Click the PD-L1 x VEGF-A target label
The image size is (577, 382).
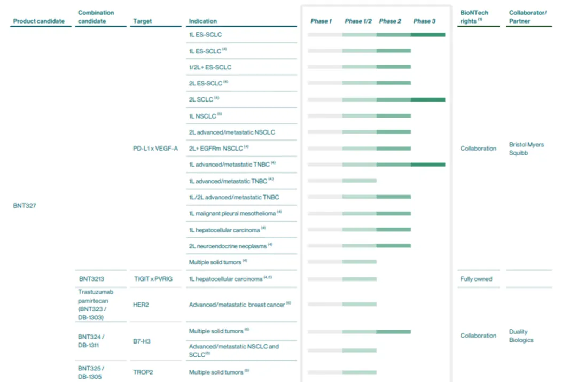tap(155, 149)
